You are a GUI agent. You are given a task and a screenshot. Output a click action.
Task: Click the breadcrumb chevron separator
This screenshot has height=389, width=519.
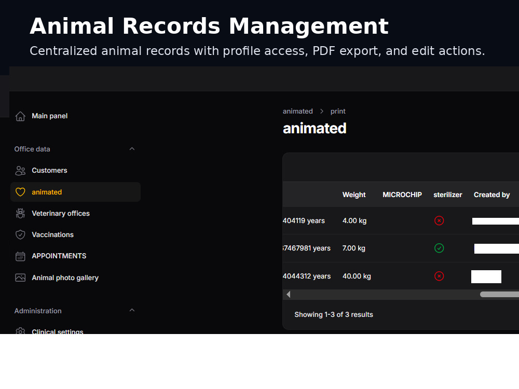322,112
